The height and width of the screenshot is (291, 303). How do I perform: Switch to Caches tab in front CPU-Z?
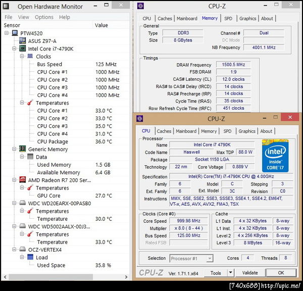pyautogui.click(x=164, y=131)
